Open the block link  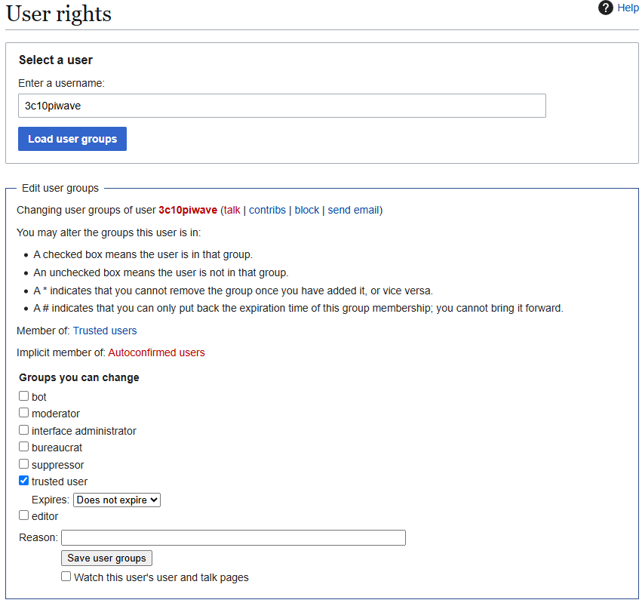coord(307,210)
